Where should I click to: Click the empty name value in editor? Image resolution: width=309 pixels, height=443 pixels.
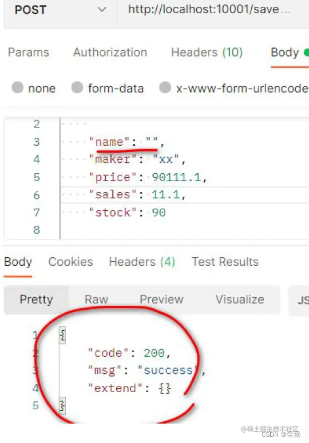(x=152, y=141)
